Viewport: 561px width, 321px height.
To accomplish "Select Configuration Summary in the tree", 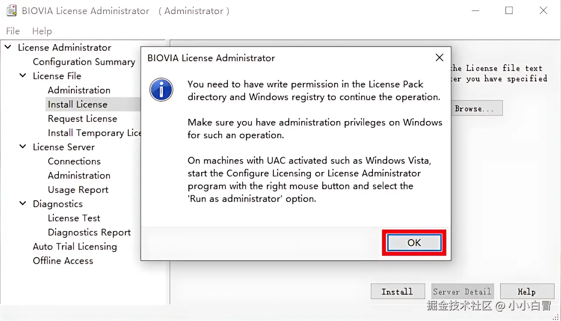I will tap(84, 62).
